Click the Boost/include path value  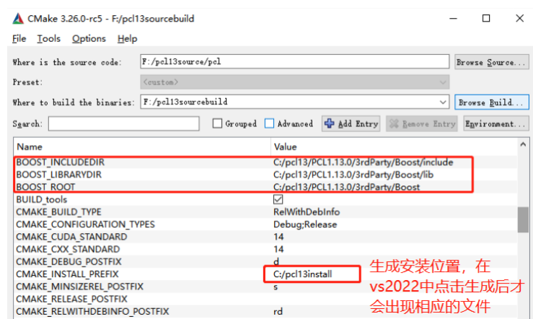[363, 162]
